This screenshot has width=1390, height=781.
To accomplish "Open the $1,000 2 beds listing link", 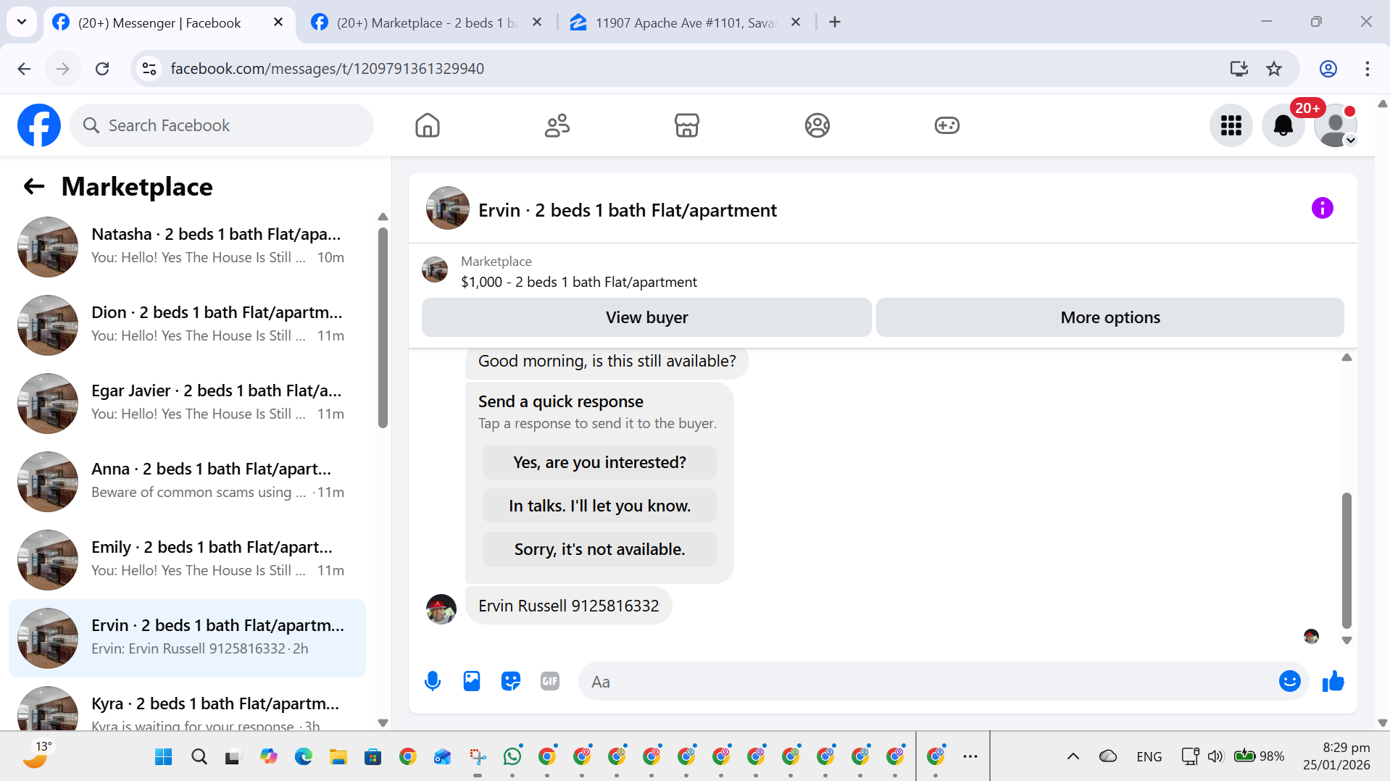I will (x=578, y=282).
